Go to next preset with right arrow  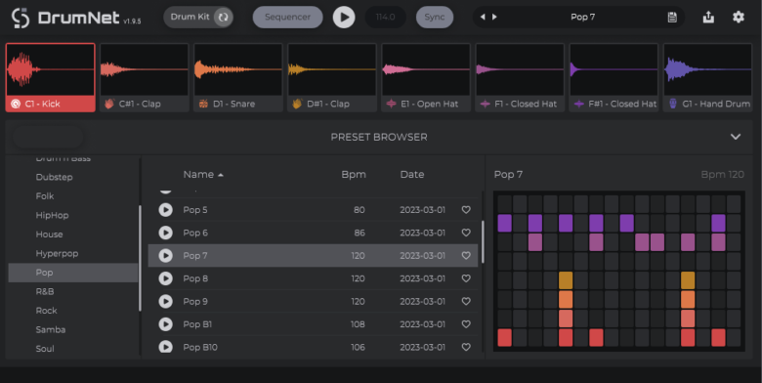pos(494,17)
